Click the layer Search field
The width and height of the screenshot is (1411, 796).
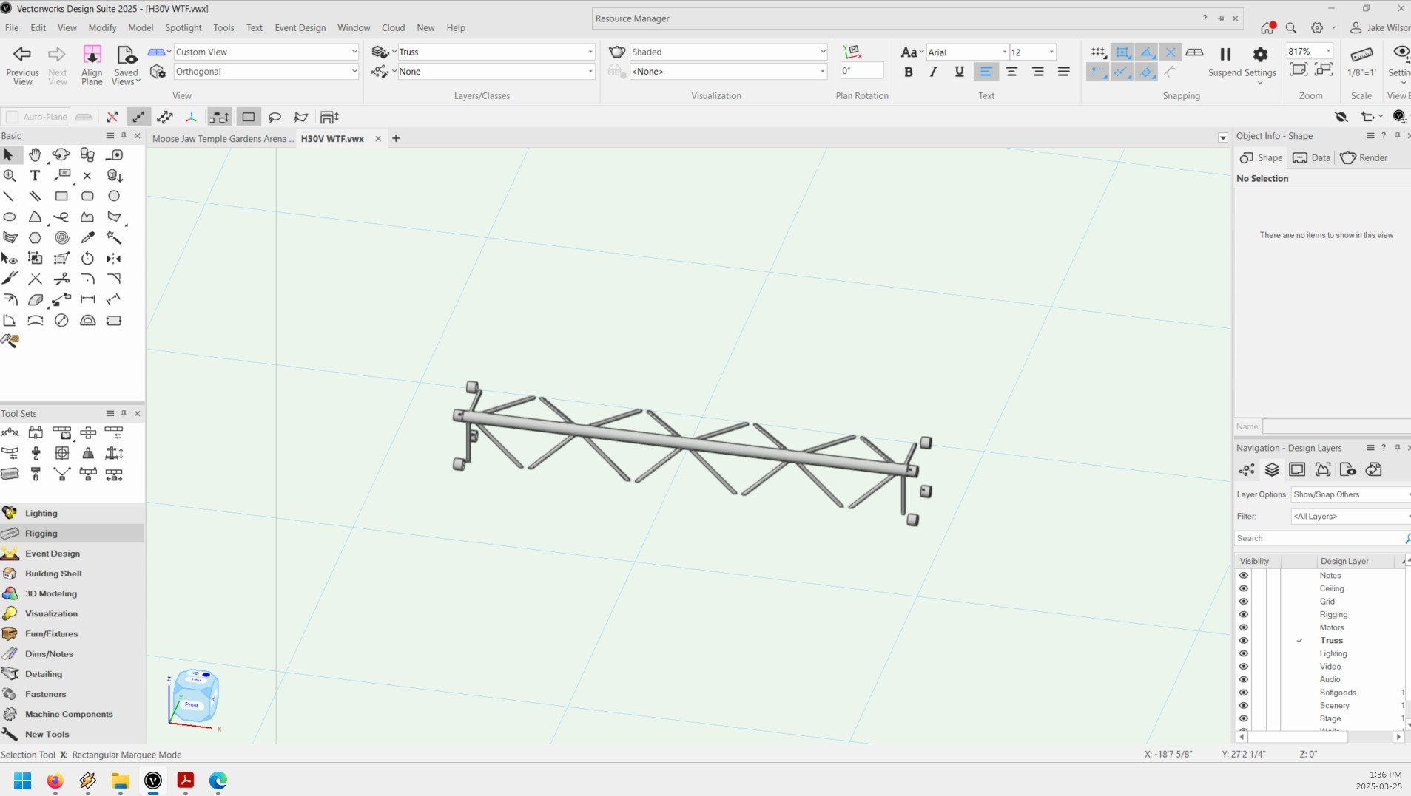tap(1319, 539)
